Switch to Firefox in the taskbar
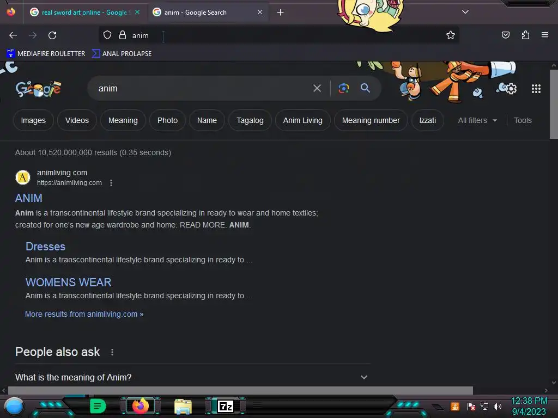The height and width of the screenshot is (418, 558). pos(140,406)
